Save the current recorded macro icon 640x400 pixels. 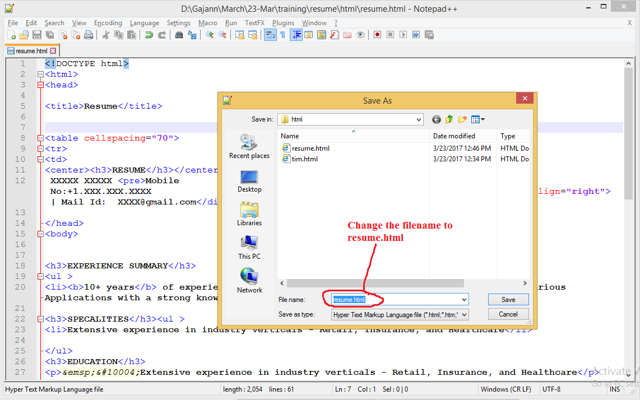[429, 35]
